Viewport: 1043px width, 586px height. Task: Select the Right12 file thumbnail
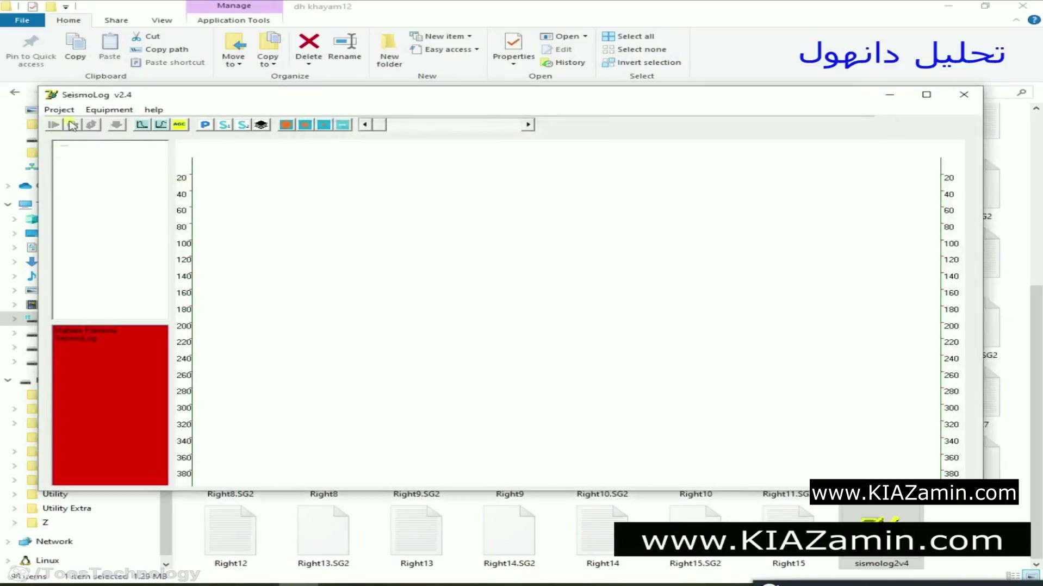coord(231,531)
